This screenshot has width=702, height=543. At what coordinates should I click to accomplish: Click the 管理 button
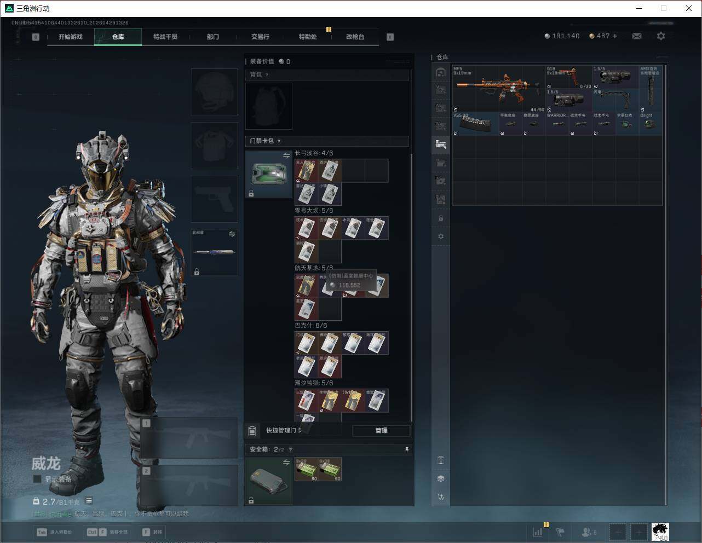(381, 431)
